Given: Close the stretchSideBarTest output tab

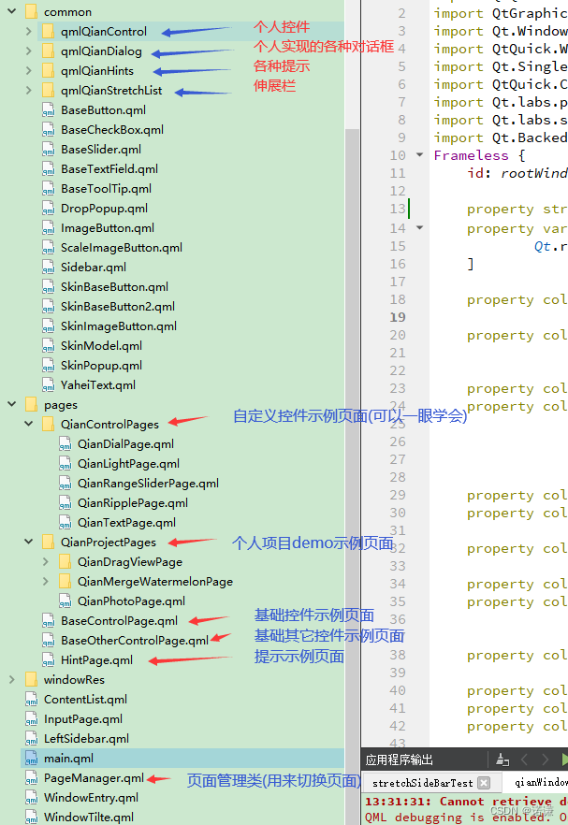Looking at the screenshot, I should point(484,783).
